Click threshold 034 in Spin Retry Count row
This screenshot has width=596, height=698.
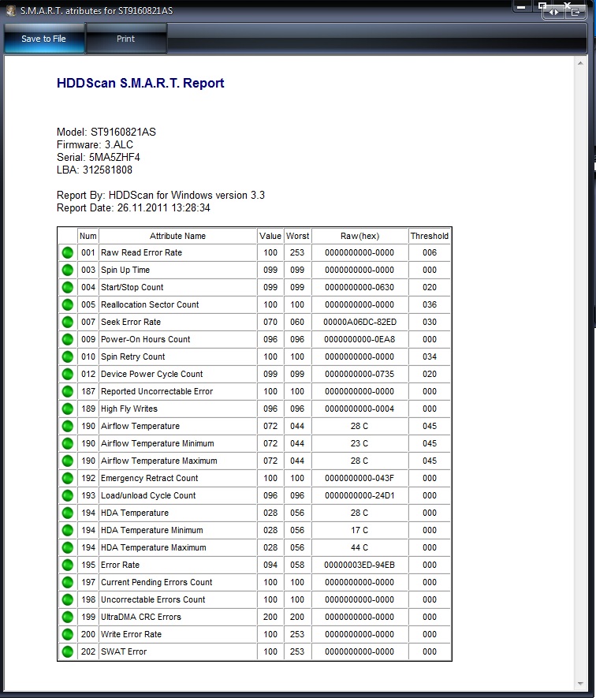click(x=430, y=356)
